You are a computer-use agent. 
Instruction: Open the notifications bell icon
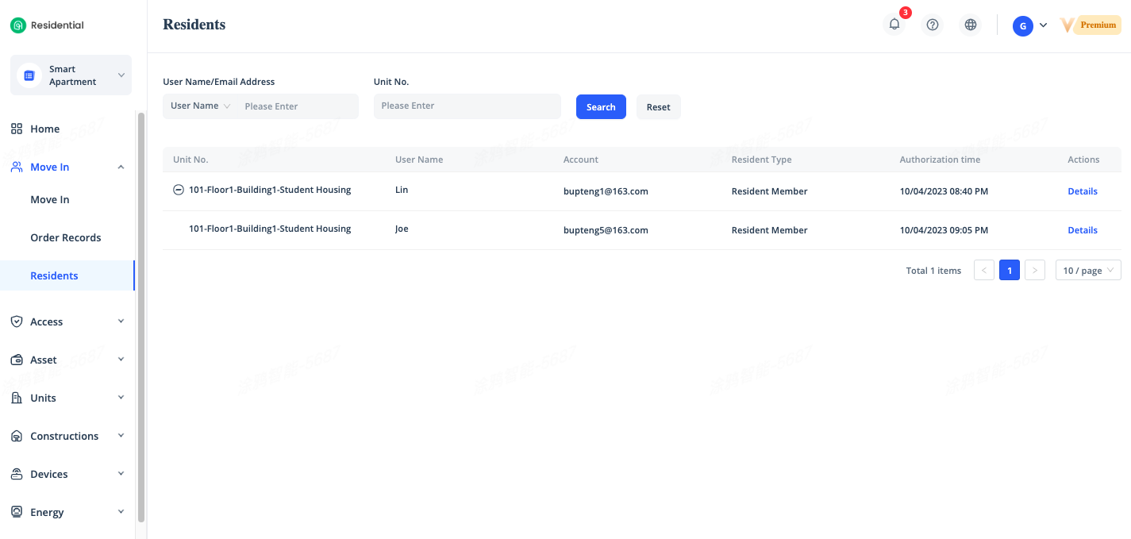[x=894, y=25]
